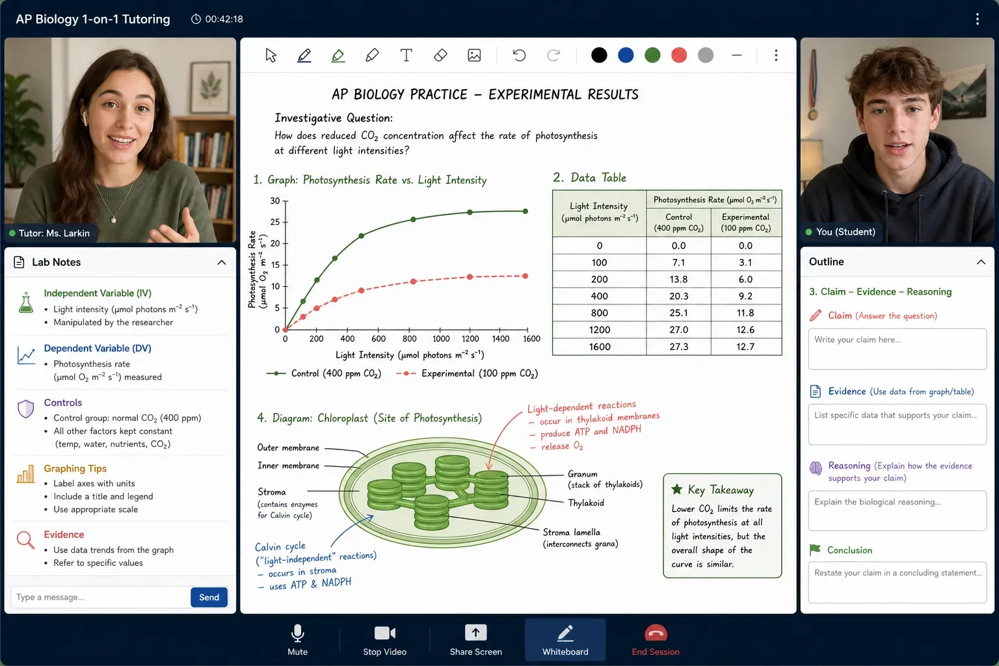
Task: Choose the red color swatch
Action: pyautogui.click(x=679, y=55)
